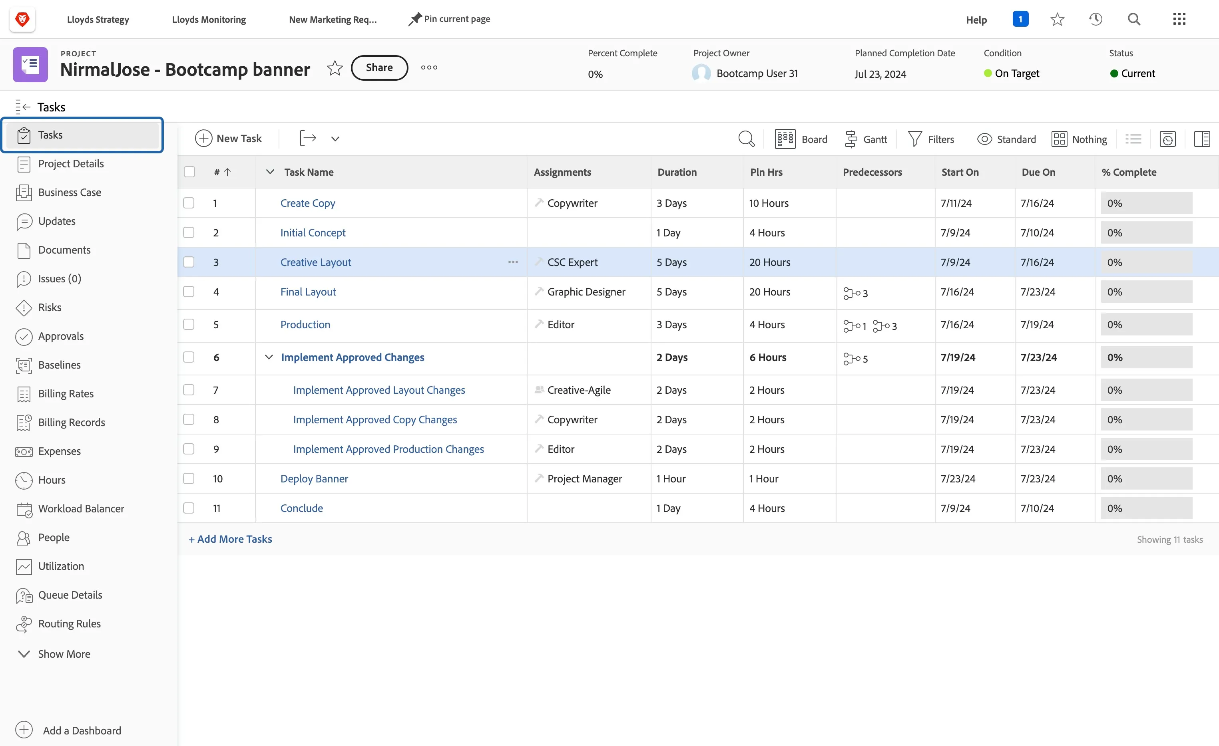Switch to Gantt view
This screenshot has height=746, width=1219.
[866, 139]
